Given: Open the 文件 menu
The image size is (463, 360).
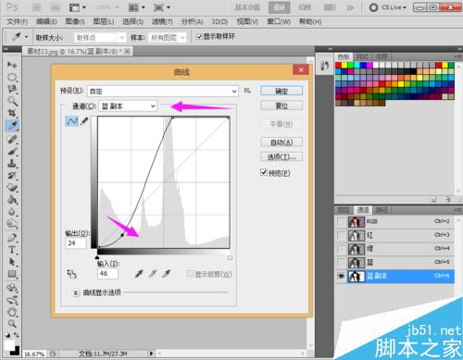Looking at the screenshot, I should click(x=18, y=21).
